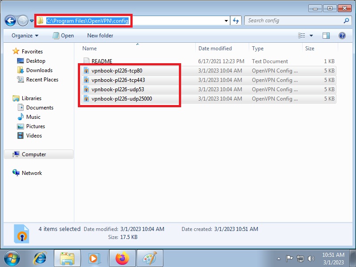The height and width of the screenshot is (267, 356).
Task: Select the vpnbook-pl226-tcp80 config file
Action: pos(117,71)
